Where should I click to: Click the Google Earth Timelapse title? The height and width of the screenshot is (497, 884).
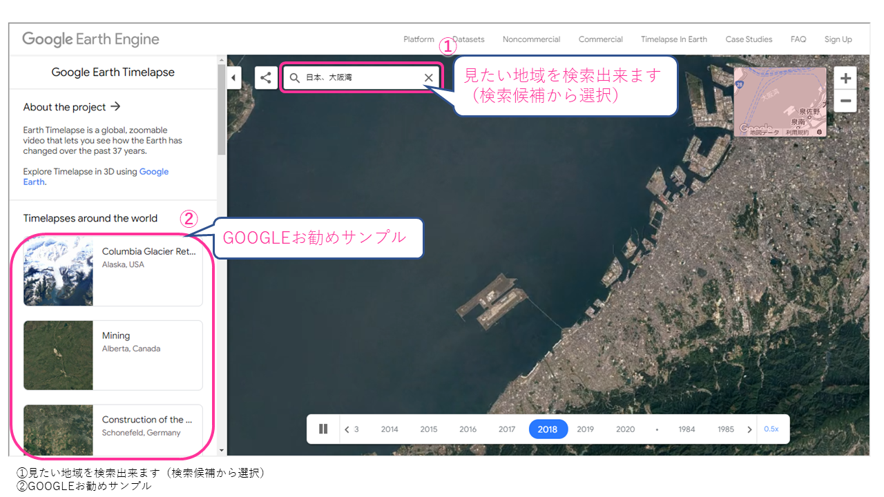(x=113, y=72)
